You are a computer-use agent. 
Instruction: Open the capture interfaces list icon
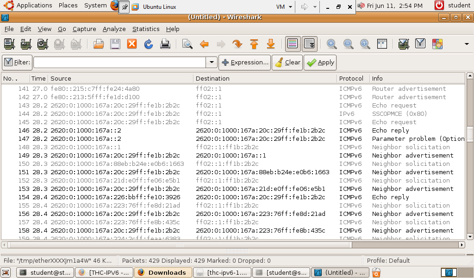pyautogui.click(x=9, y=44)
